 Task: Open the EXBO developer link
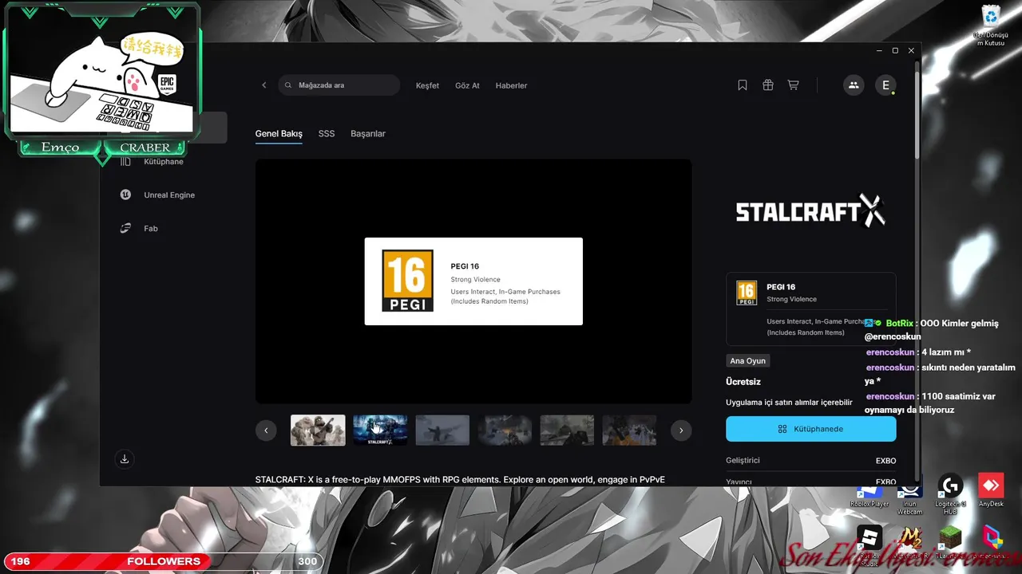point(885,461)
